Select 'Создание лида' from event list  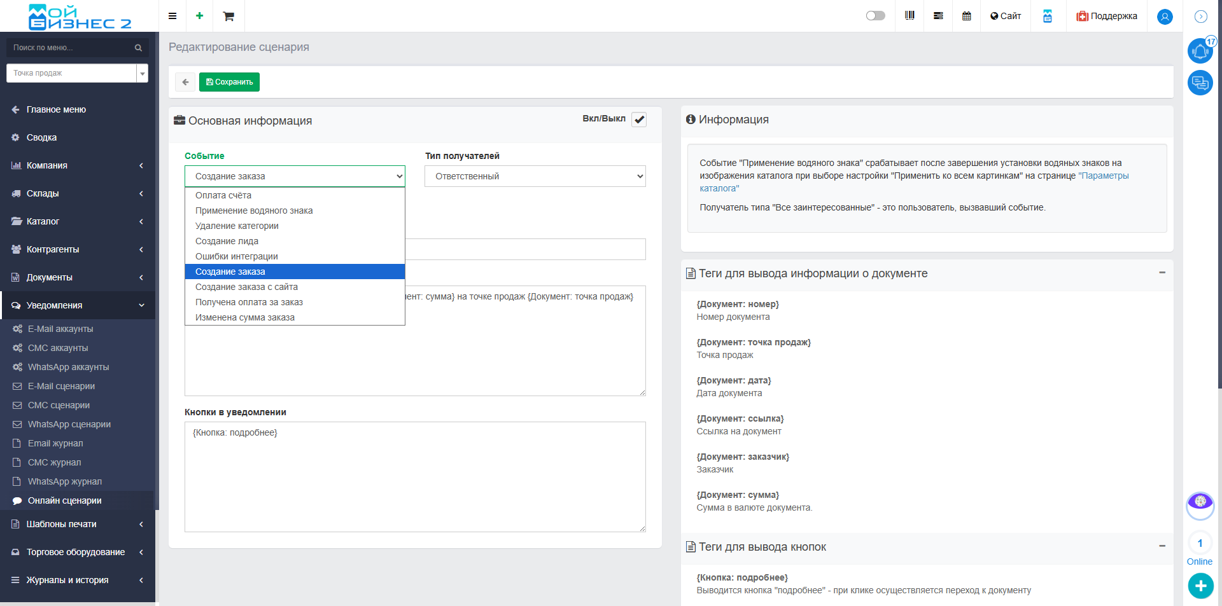(x=227, y=241)
